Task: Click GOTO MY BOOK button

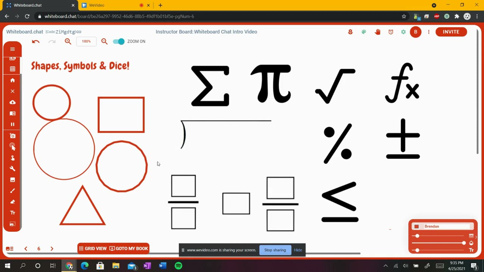Action: pyautogui.click(x=129, y=249)
